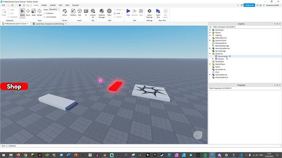Open the FILE menu

coord(4,5)
